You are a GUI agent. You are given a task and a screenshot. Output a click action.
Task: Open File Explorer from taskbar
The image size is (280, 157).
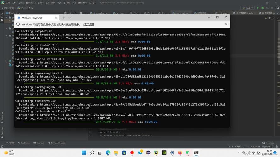pyautogui.click(x=116, y=153)
